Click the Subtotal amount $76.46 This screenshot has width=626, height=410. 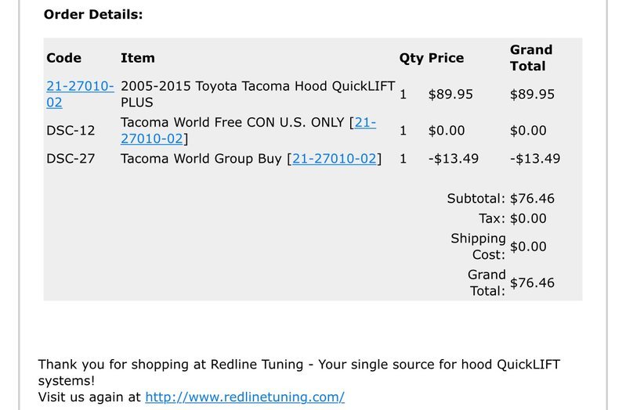pos(532,199)
